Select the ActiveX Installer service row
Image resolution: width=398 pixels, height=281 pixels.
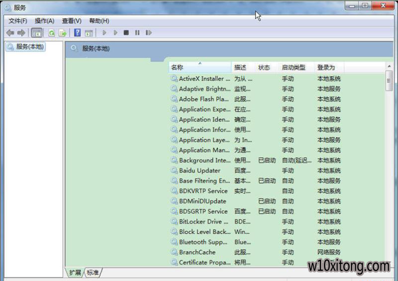(x=256, y=79)
